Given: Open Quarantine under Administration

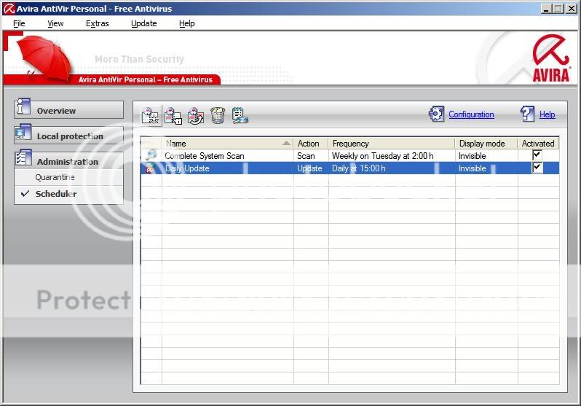Looking at the screenshot, I should tap(55, 177).
